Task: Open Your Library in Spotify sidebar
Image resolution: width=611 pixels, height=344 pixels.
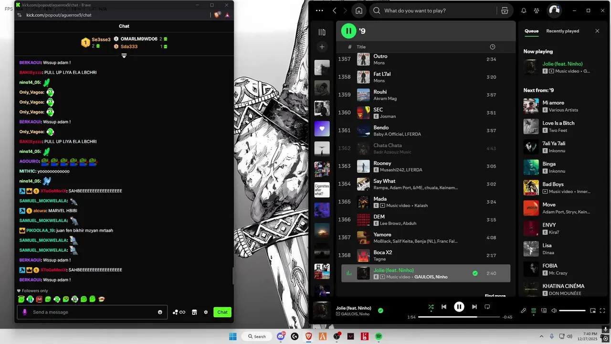Action: click(x=322, y=32)
